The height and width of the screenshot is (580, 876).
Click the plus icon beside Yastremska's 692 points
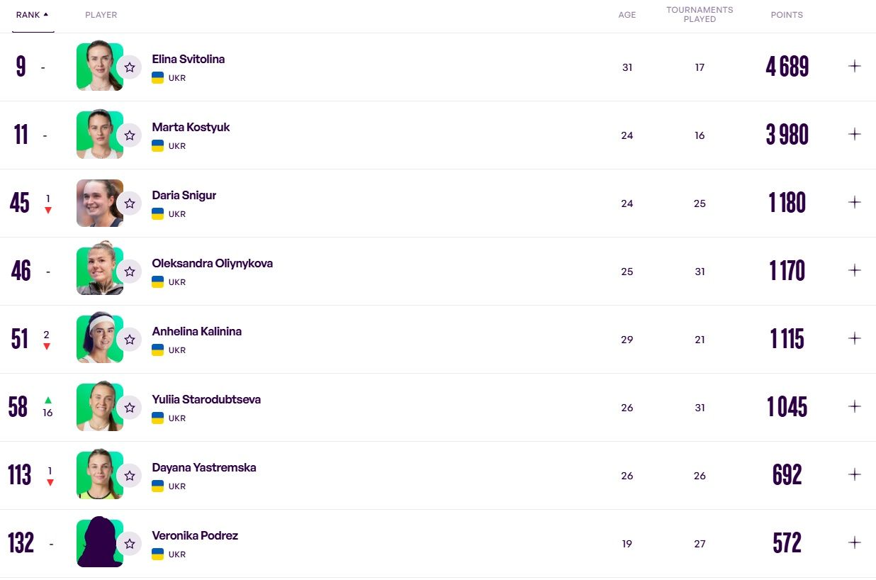tap(855, 474)
